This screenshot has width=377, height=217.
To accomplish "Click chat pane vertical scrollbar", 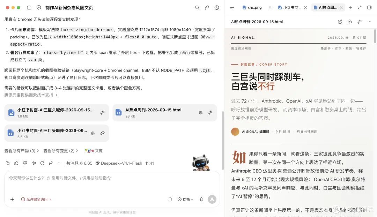I will 223,141.
